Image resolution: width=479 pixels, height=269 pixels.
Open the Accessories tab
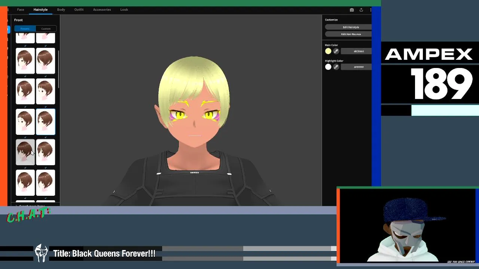point(102,9)
